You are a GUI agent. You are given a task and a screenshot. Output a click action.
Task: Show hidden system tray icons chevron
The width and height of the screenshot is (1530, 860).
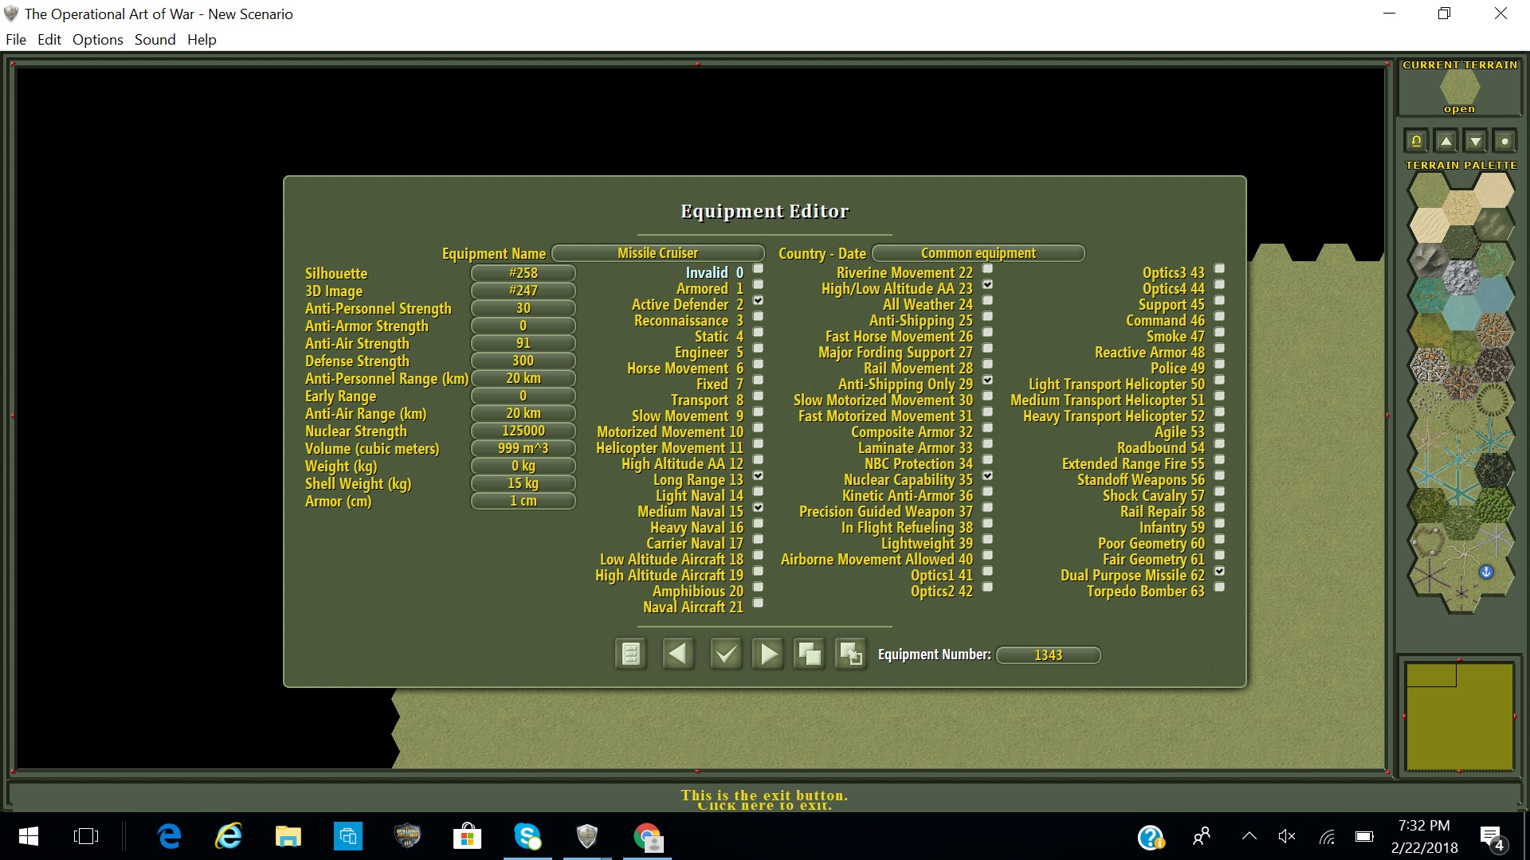pos(1249,836)
